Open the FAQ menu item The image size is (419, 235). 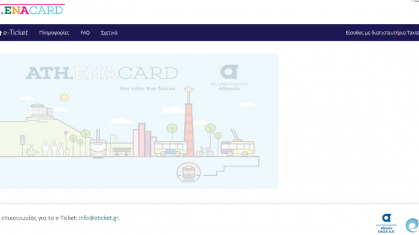[x=85, y=32]
